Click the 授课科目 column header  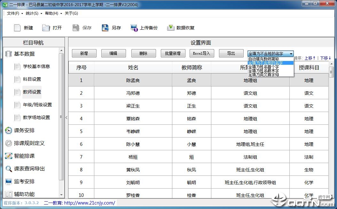click(x=309, y=68)
